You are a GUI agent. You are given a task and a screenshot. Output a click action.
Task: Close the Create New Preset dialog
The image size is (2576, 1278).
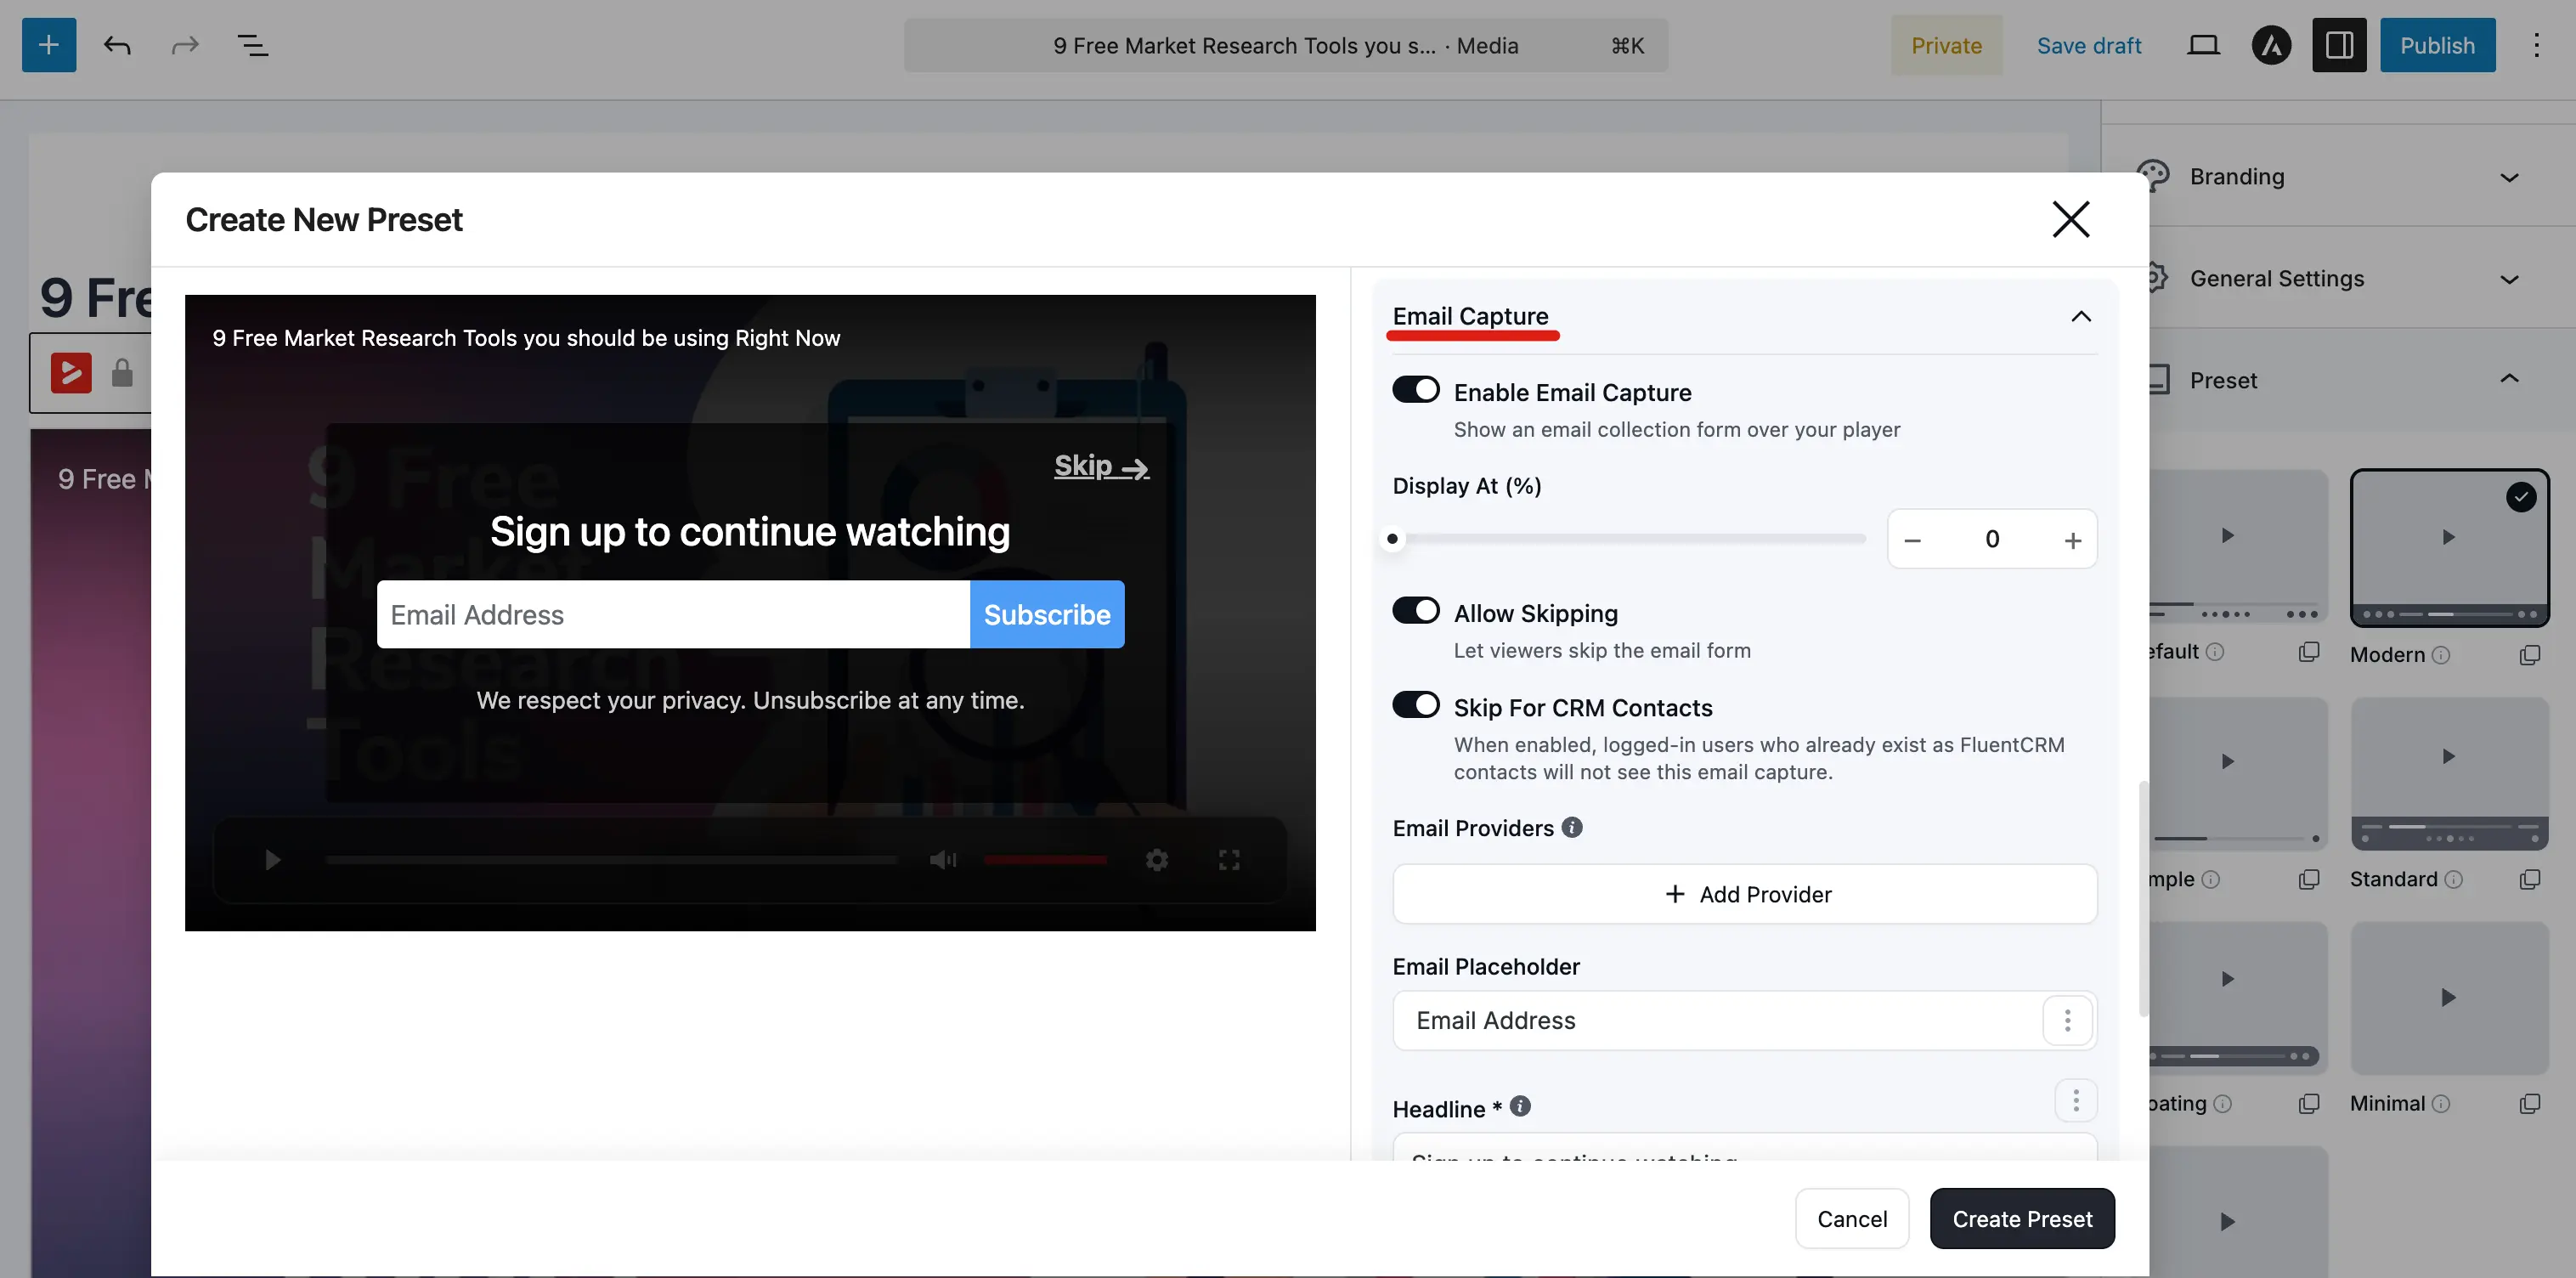click(x=2070, y=219)
